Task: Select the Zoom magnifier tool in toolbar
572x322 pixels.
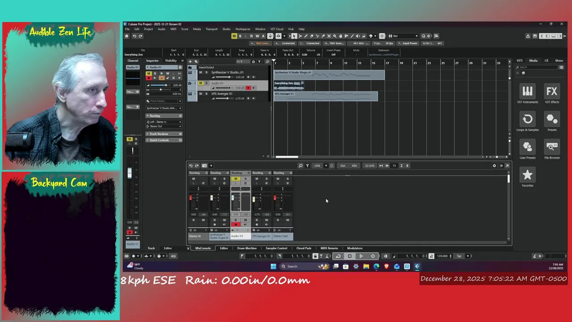Action: click(335, 36)
